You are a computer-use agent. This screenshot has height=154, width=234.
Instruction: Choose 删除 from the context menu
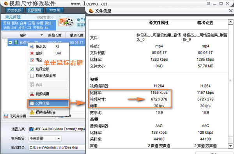click(x=48, y=53)
